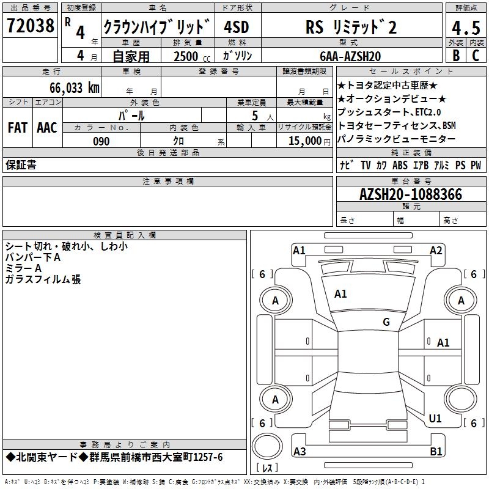Click G mark on the windshield

[386, 322]
